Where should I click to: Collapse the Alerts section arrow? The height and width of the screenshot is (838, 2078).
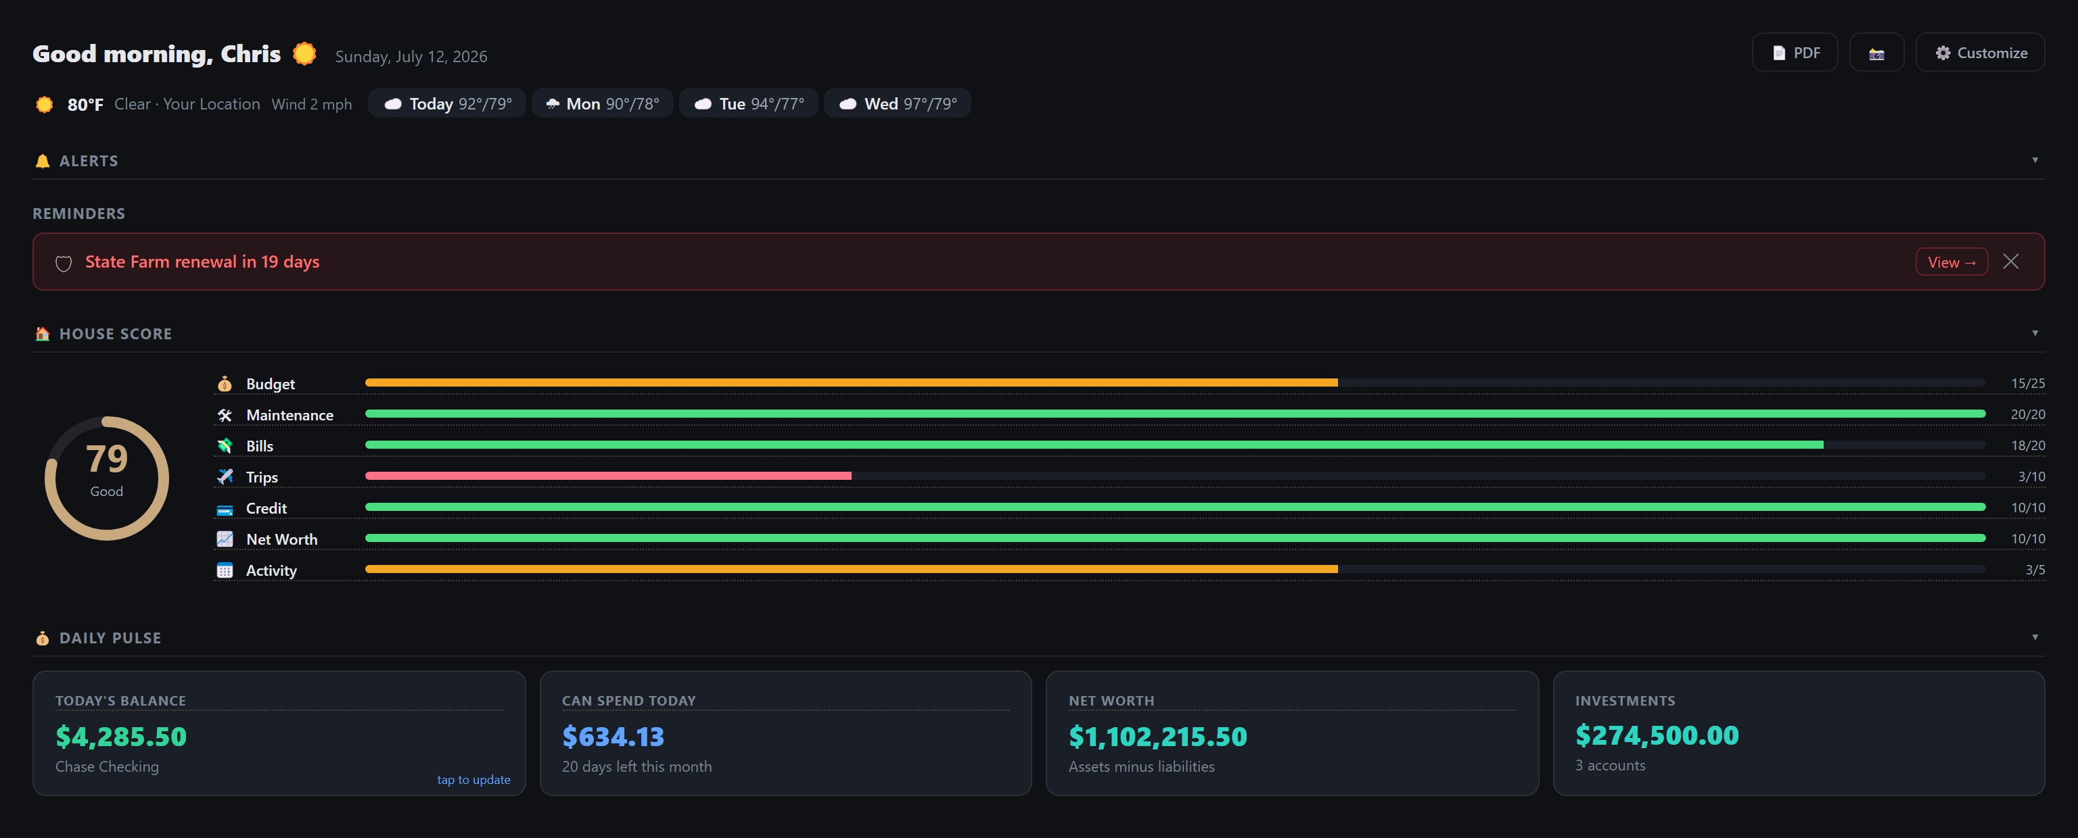pos(2035,160)
